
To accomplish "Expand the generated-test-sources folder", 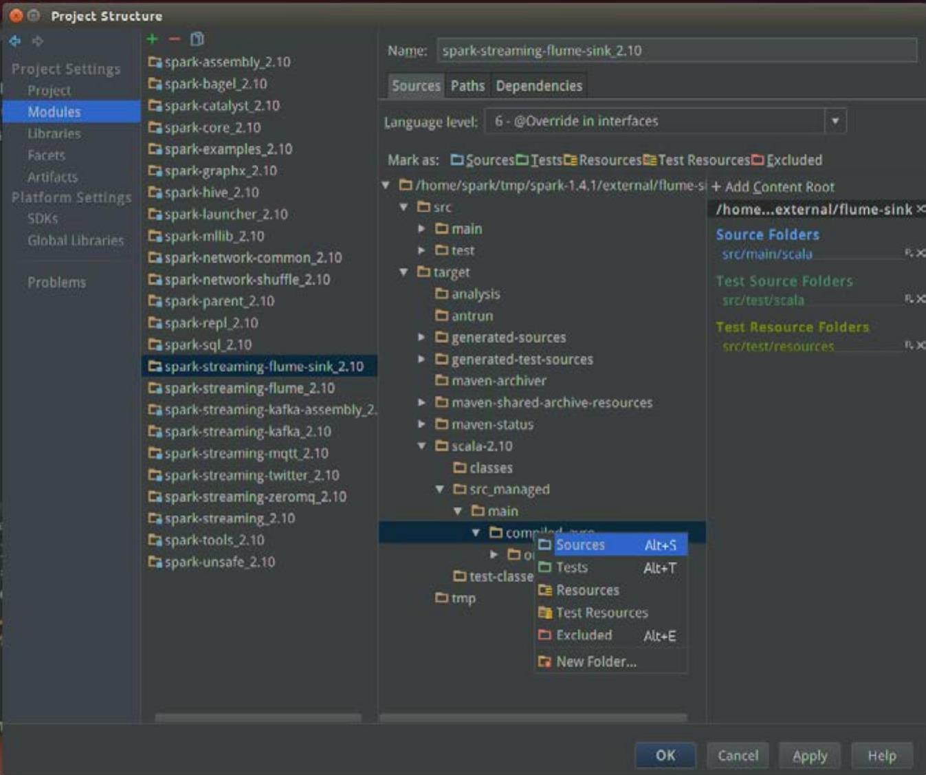I will 422,359.
